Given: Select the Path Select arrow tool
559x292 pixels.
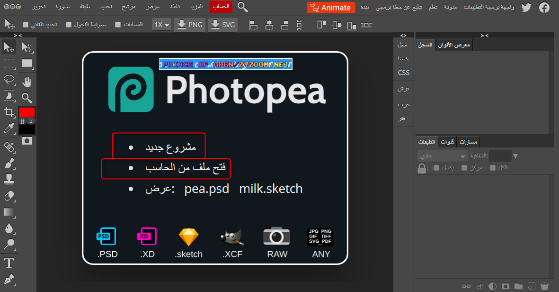Looking at the screenshot, I should coord(27,47).
